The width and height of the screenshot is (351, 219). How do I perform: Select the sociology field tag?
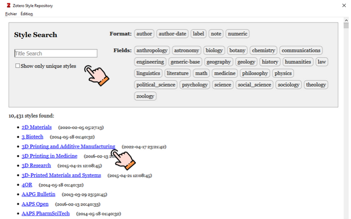coord(288,85)
